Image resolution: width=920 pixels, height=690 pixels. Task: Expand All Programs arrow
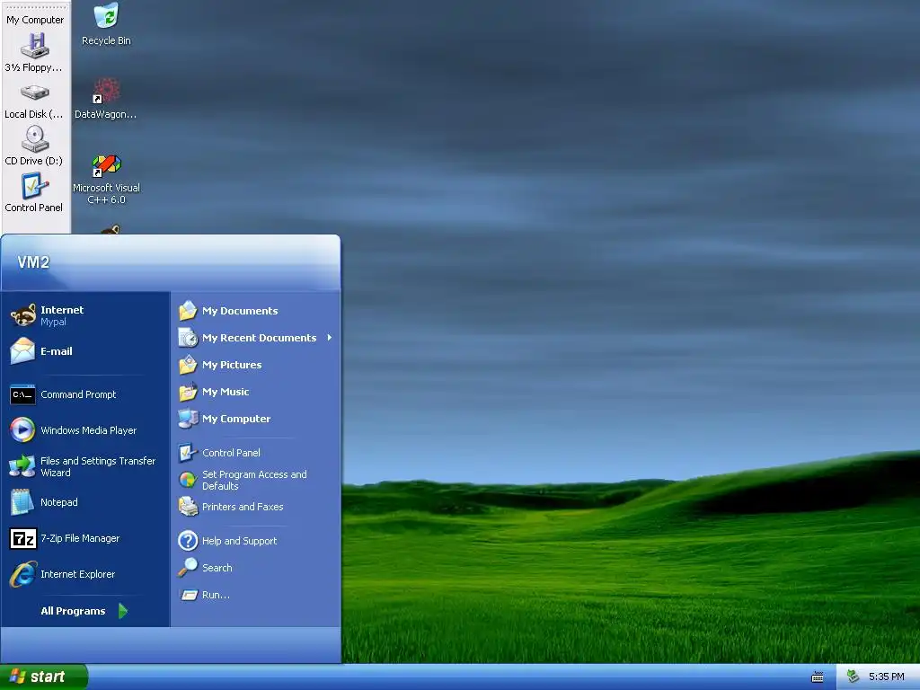[x=122, y=611]
